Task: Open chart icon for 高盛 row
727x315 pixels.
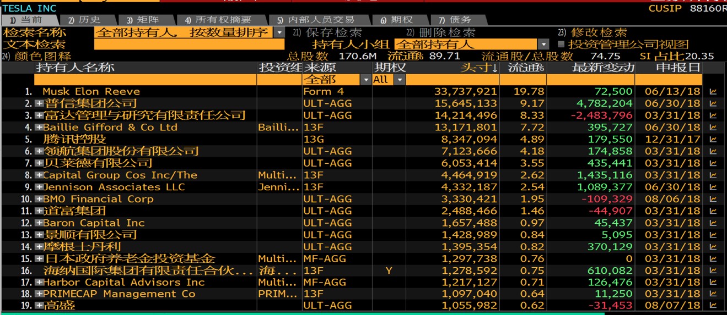Action: point(713,306)
